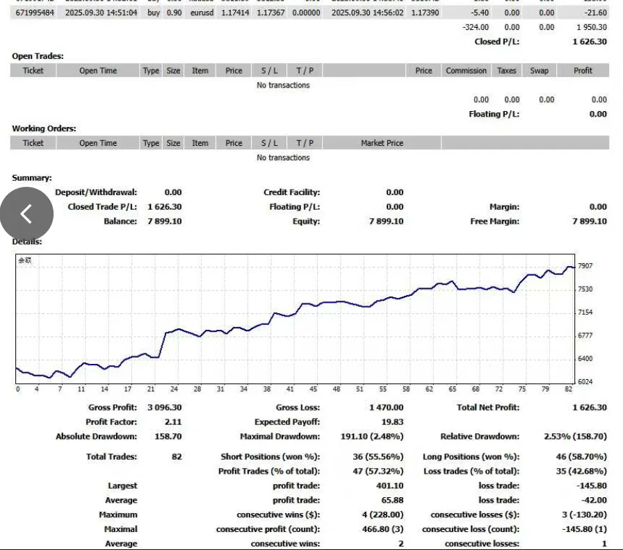
Task: Select the Swap column header
Action: tap(539, 71)
